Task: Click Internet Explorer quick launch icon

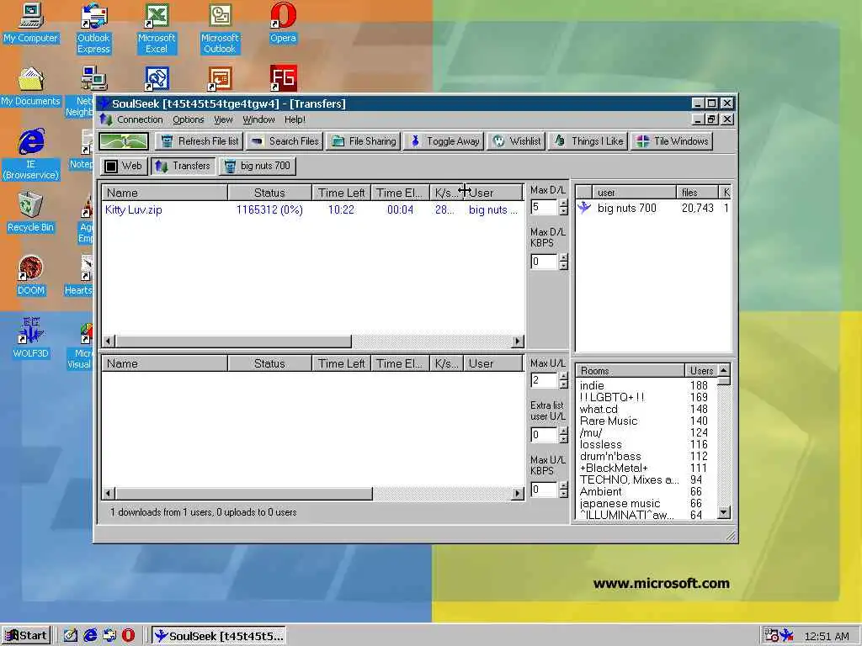Action: coord(90,636)
